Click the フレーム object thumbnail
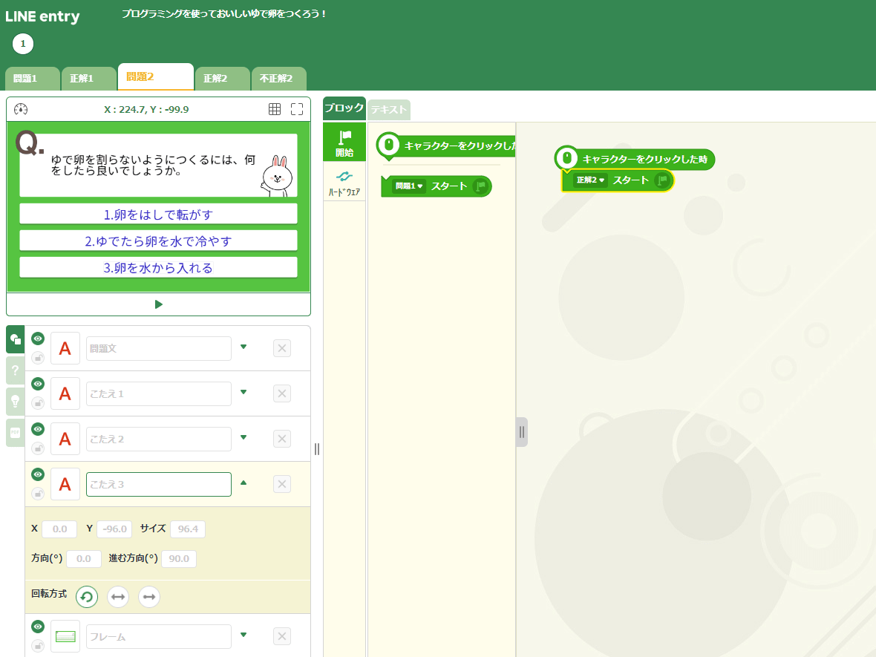The height and width of the screenshot is (657, 876). click(65, 636)
